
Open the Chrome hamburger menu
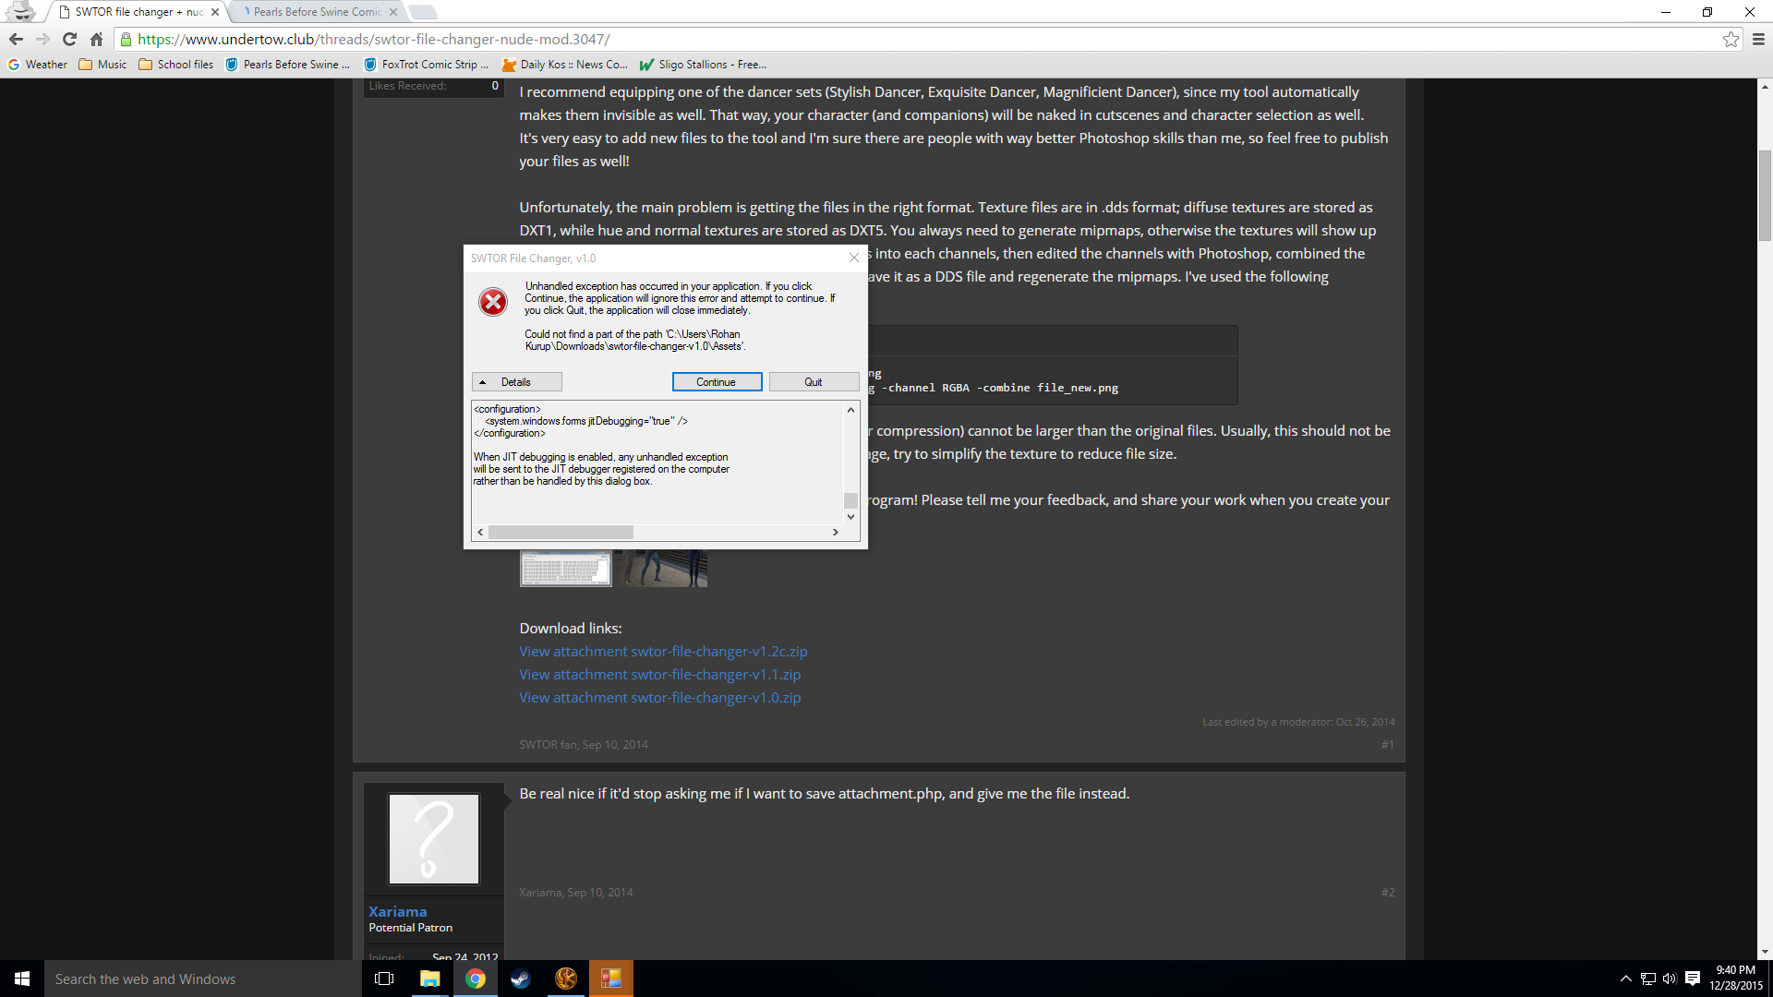1758,39
